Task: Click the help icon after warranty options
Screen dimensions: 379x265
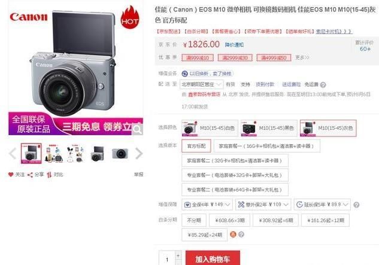Action: click(356, 205)
